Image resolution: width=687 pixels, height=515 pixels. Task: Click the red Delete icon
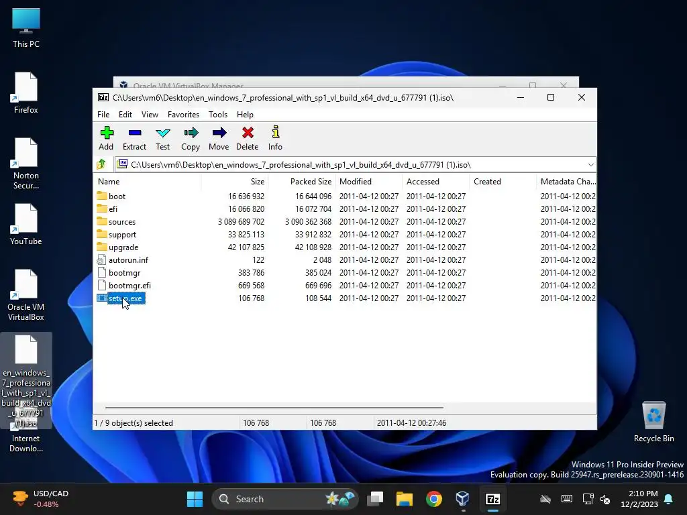[x=248, y=138]
